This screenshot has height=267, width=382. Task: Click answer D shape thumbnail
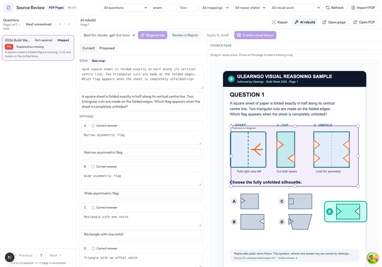coord(300,222)
